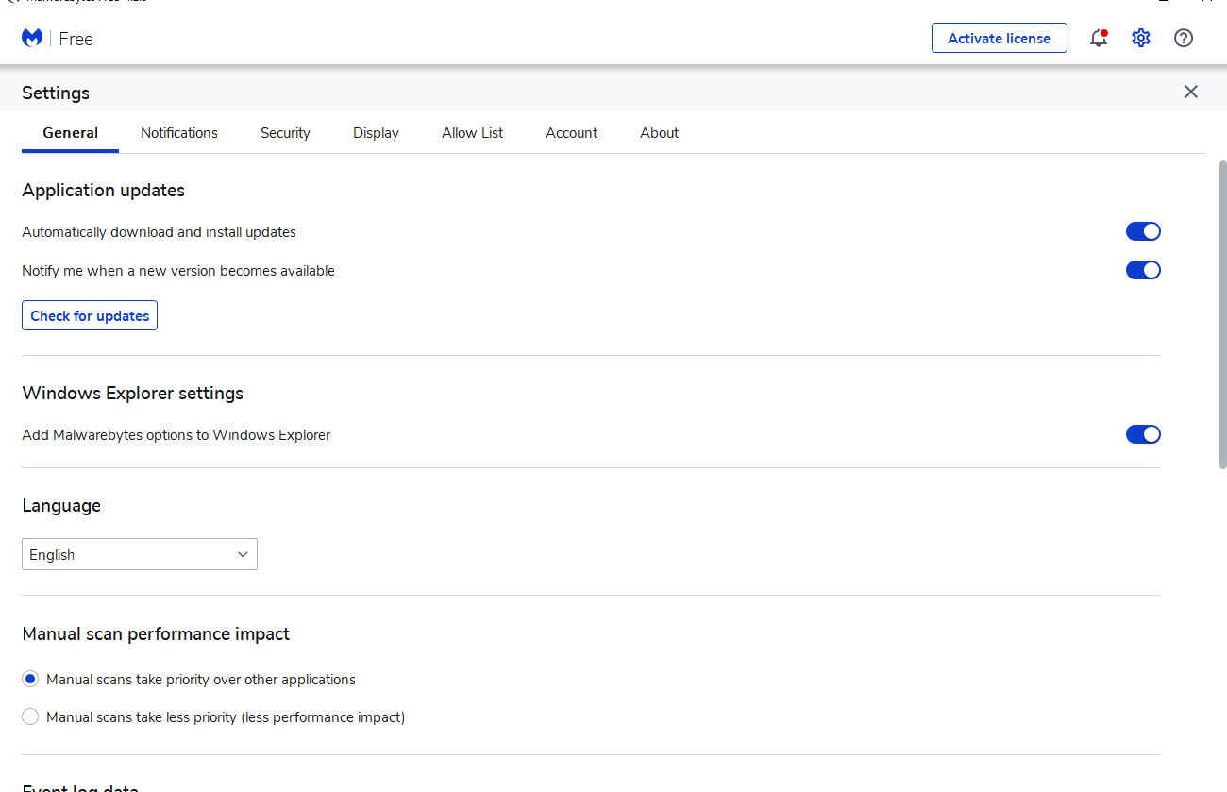
Task: Open the settings gear icon
Action: click(1141, 38)
